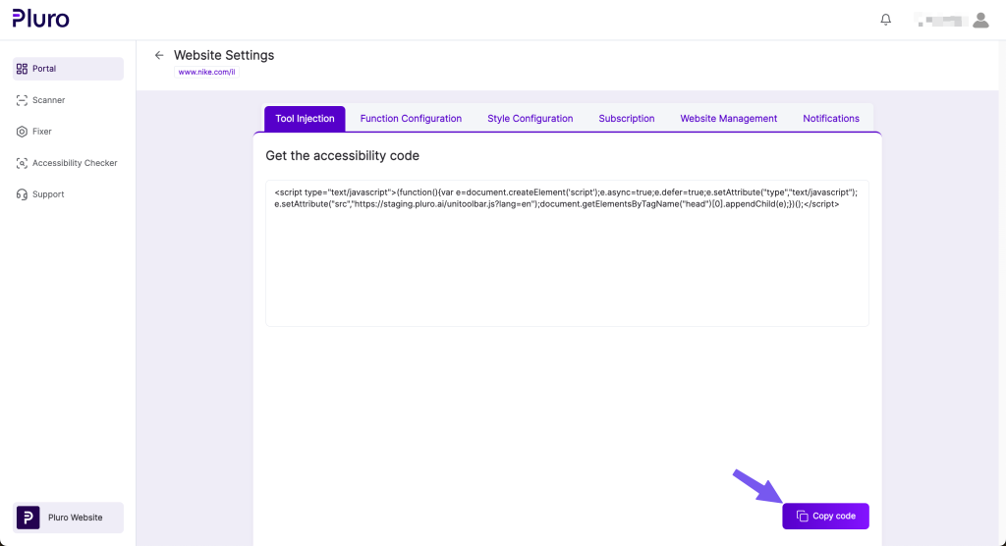Open the Style Configuration tab

[530, 119]
